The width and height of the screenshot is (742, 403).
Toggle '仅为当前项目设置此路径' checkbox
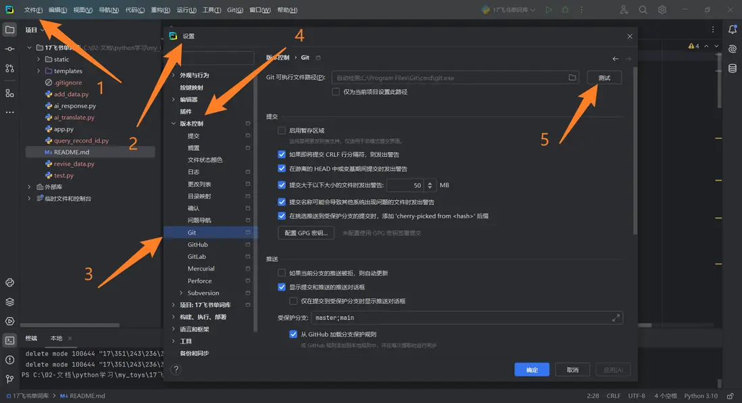click(x=335, y=92)
